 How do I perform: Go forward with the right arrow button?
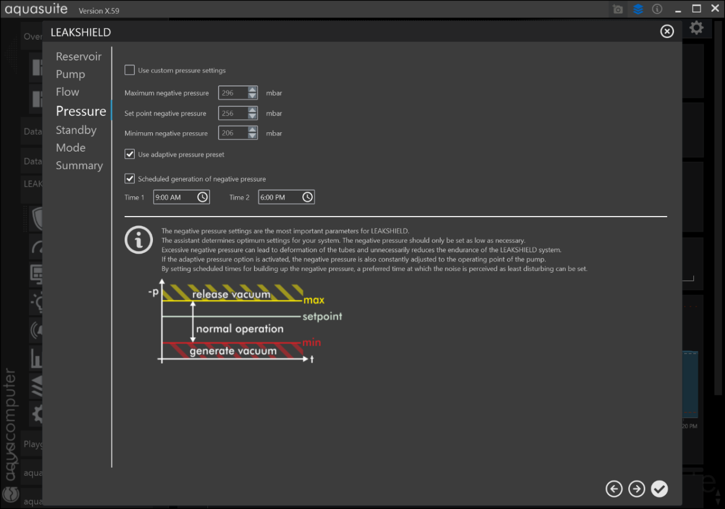pyautogui.click(x=637, y=489)
